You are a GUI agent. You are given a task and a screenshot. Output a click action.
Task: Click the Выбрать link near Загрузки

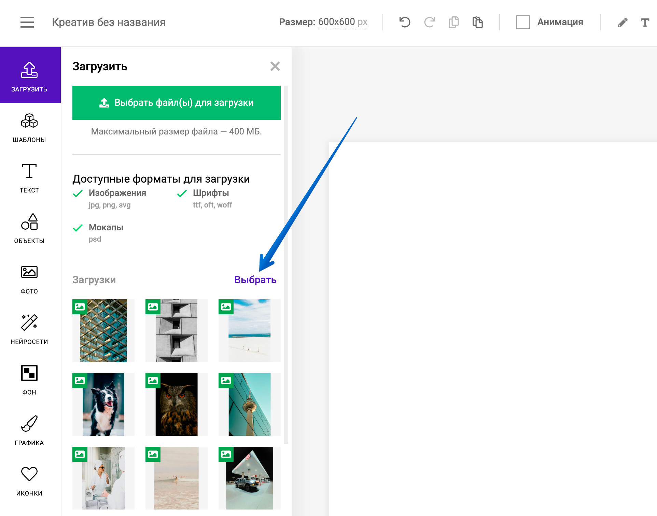(255, 280)
